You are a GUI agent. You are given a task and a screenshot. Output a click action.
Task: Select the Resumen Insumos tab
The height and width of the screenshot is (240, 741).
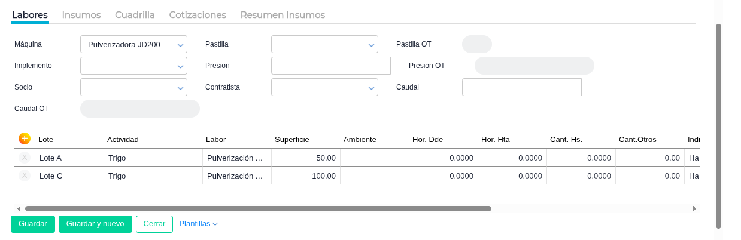pos(283,15)
